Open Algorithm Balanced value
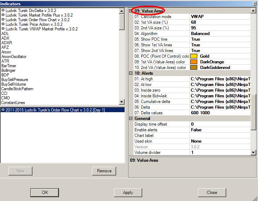 click(220, 34)
